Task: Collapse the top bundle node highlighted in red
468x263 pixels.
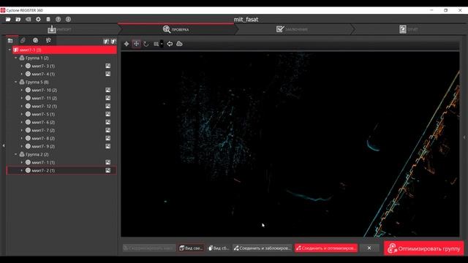Action: click(10, 50)
